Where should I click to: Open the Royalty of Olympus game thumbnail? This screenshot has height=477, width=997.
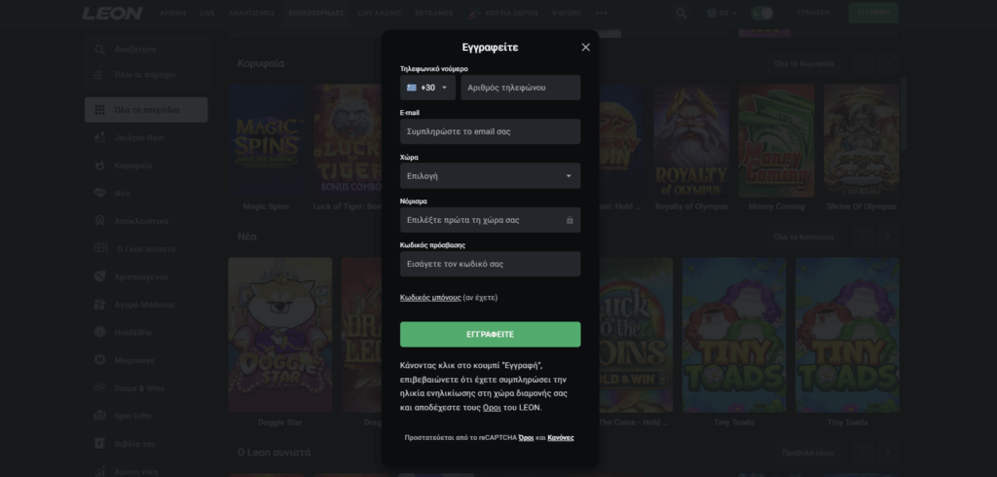tap(691, 141)
